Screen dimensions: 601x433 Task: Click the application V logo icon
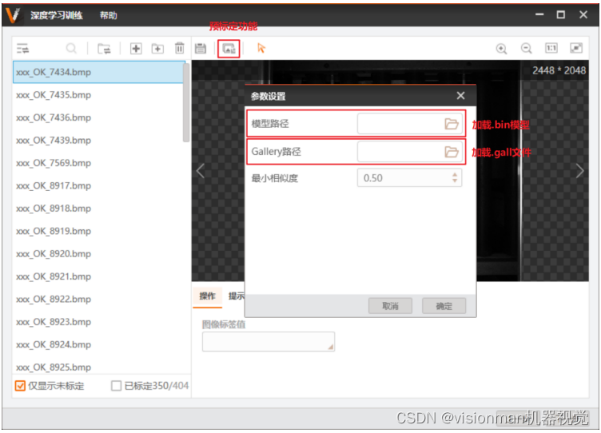click(12, 15)
